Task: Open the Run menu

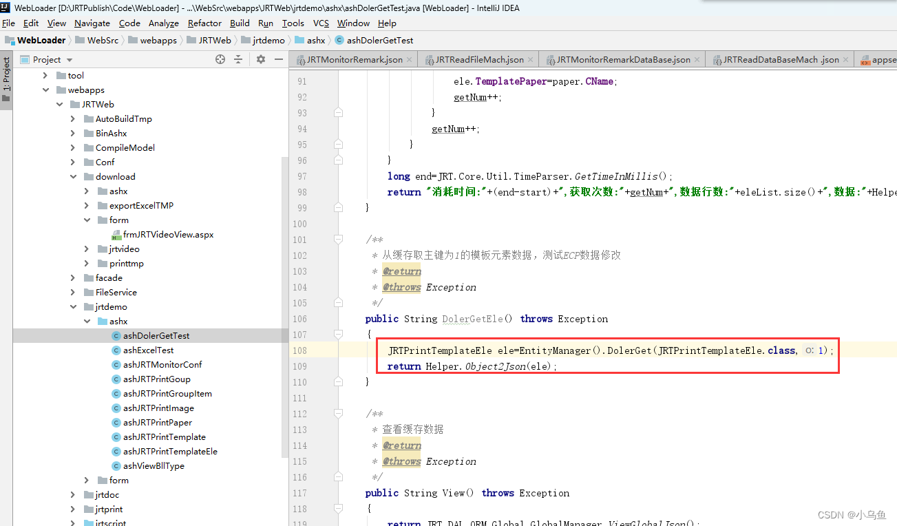Action: pyautogui.click(x=266, y=23)
